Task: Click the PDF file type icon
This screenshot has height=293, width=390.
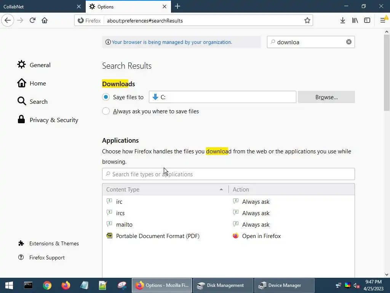Action: 109,236
